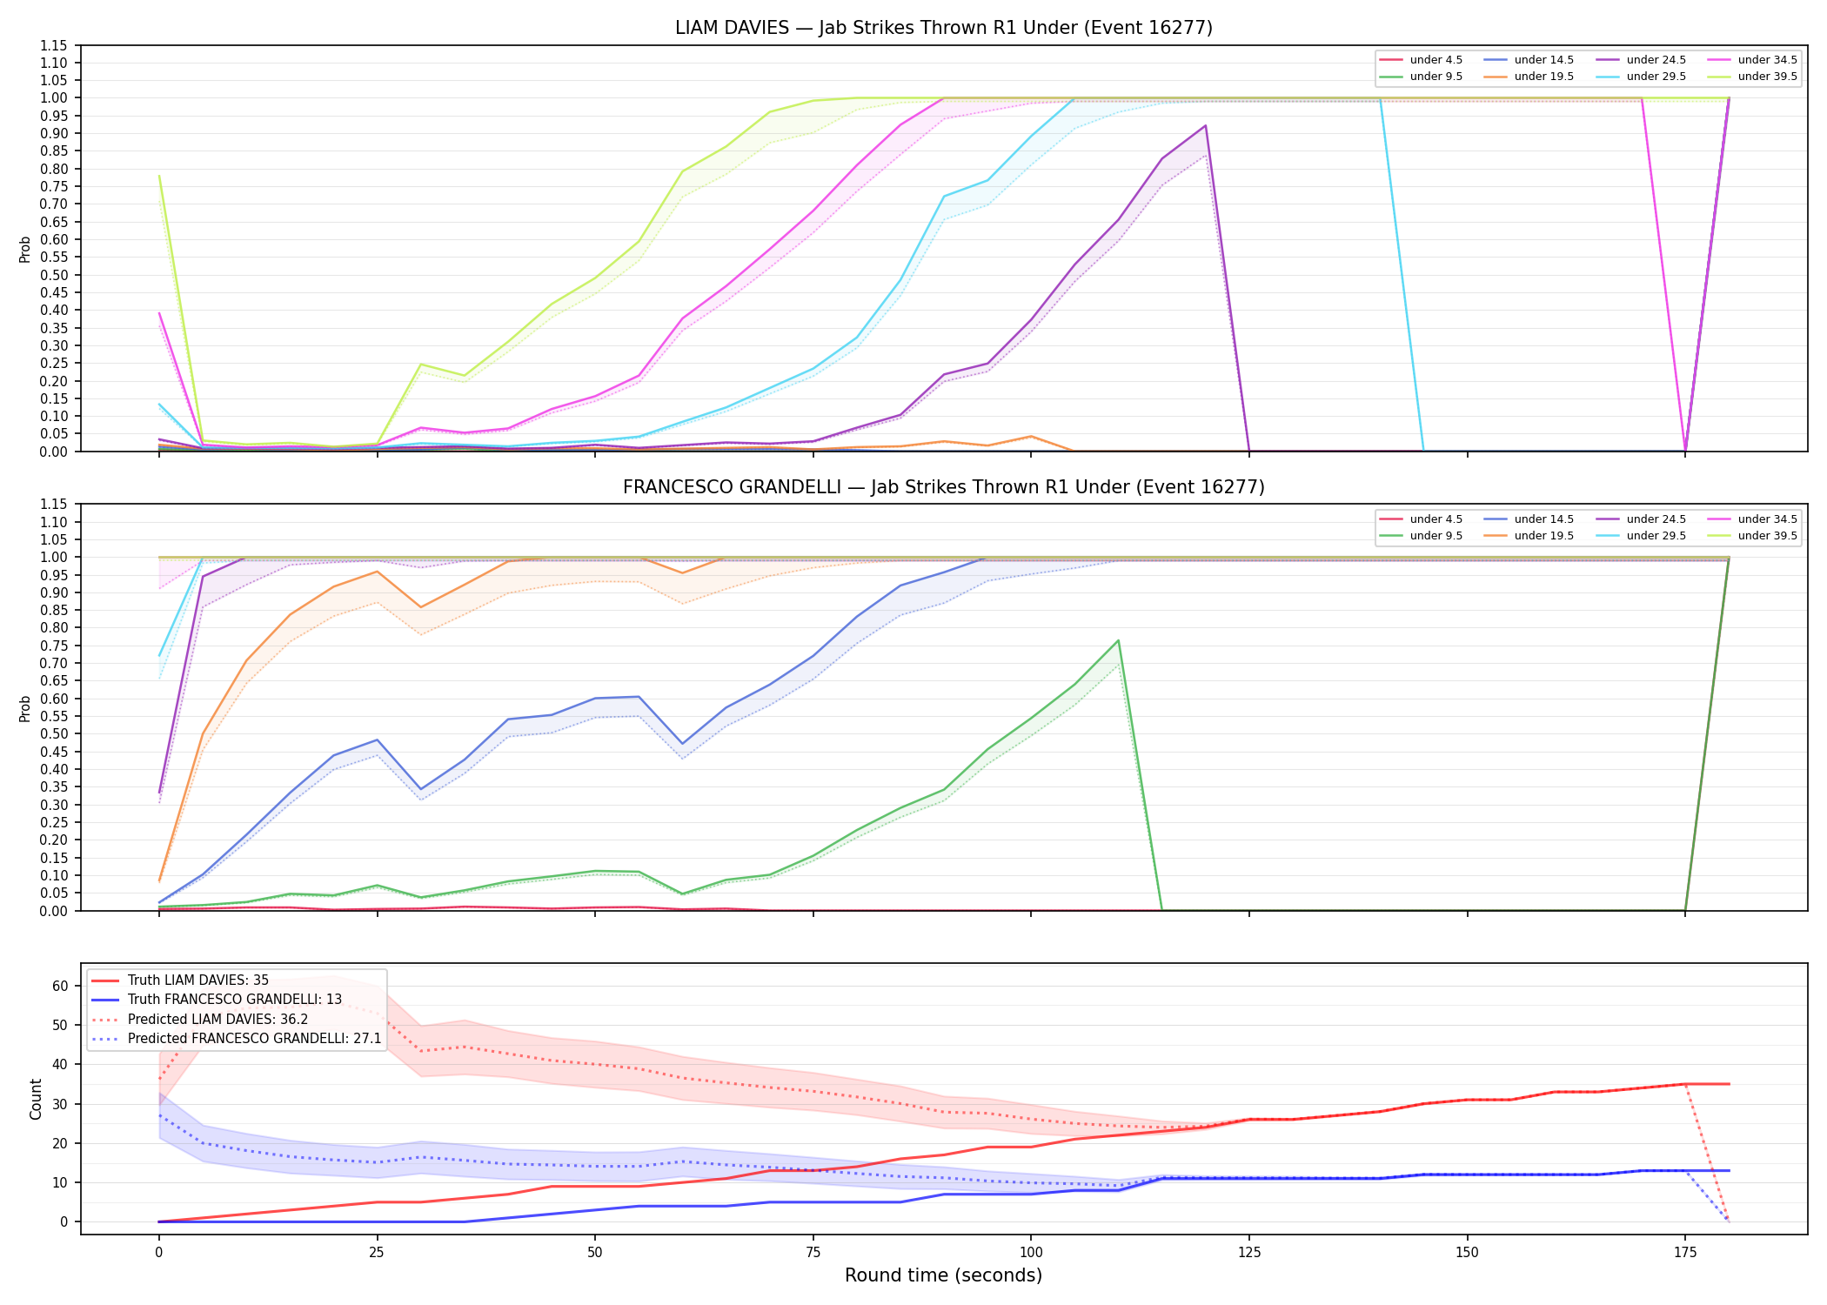The image size is (1827, 1305).
Task: Click the x-axis tick label 175
Action: pos(1685,1253)
